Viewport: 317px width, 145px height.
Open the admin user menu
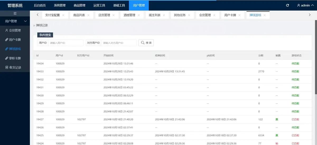coord(305,5)
